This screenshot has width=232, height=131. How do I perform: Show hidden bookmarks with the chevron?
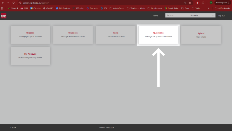209,8
